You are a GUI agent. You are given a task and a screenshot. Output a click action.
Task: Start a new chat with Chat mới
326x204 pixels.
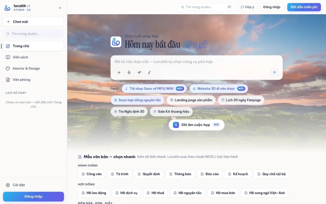33,22
